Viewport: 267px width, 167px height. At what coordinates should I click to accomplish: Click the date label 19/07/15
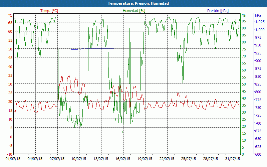coord(145,159)
